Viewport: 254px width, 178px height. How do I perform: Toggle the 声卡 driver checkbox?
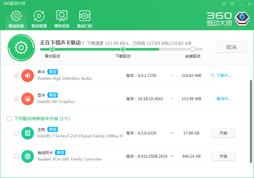[x=17, y=75]
